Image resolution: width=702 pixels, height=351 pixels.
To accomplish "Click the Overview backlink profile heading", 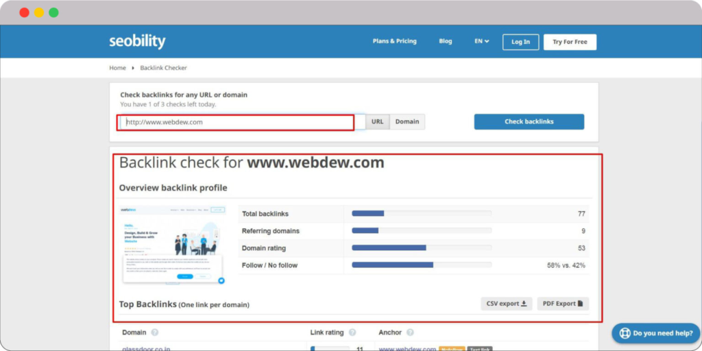I will (173, 188).
